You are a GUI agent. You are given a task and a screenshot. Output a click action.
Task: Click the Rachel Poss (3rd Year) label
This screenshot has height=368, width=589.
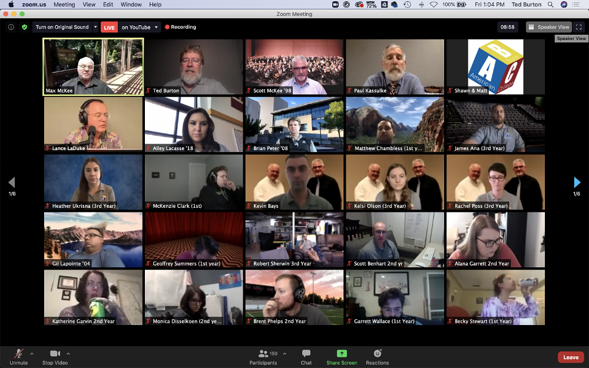click(x=481, y=205)
